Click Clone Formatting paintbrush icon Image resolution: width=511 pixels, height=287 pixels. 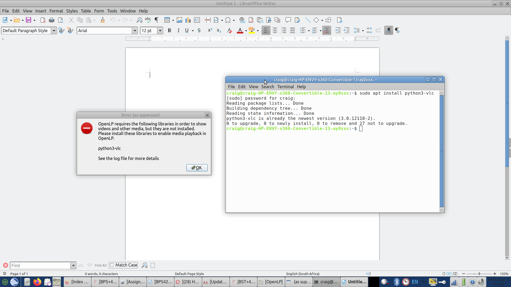102,20
